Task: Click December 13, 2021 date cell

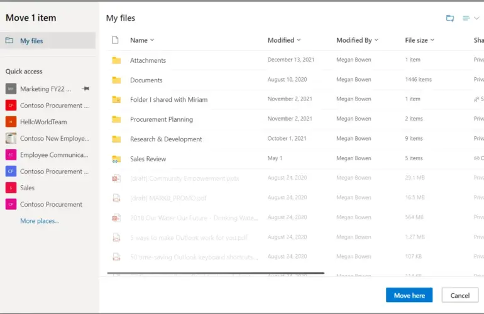Action: tap(291, 60)
